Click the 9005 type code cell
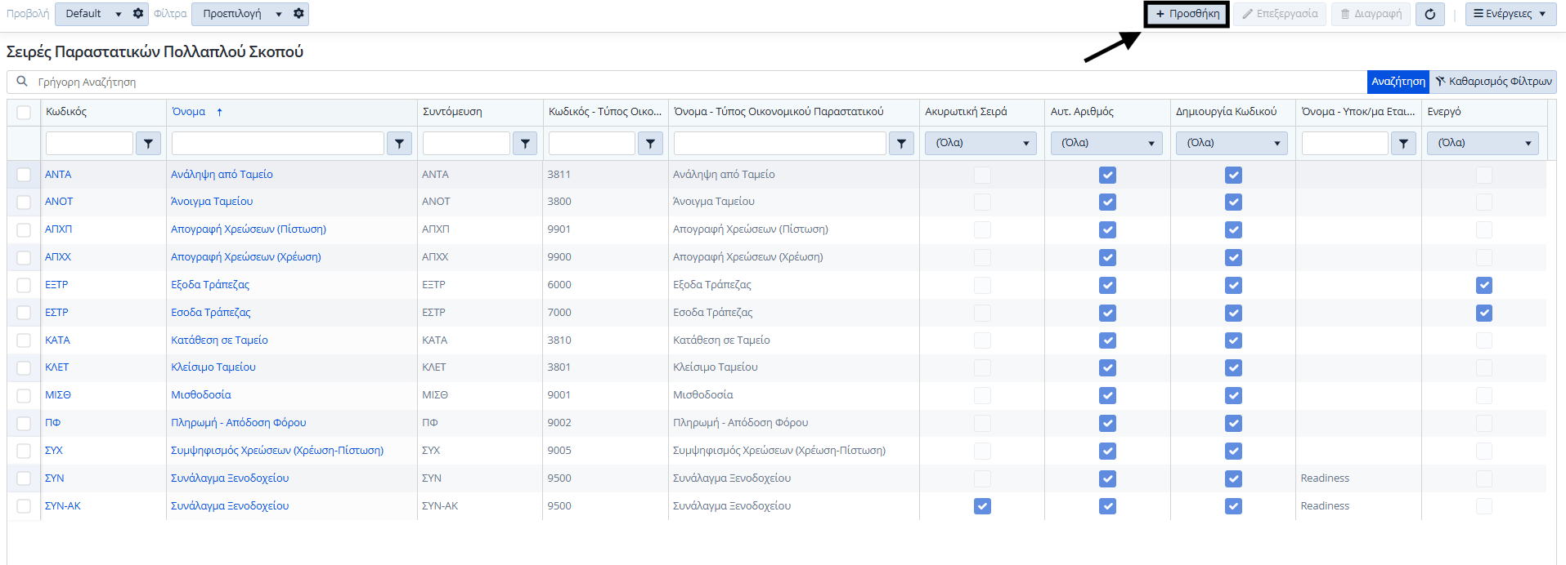This screenshot has height=565, width=1566. click(x=559, y=451)
